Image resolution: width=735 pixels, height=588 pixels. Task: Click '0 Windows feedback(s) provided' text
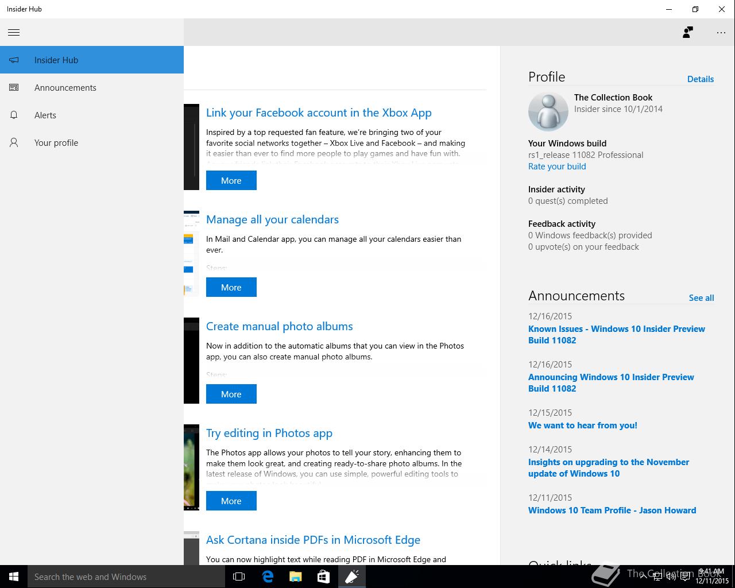pyautogui.click(x=590, y=235)
